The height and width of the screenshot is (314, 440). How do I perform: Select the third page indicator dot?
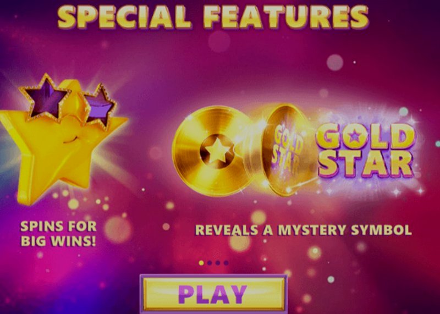[x=218, y=263]
